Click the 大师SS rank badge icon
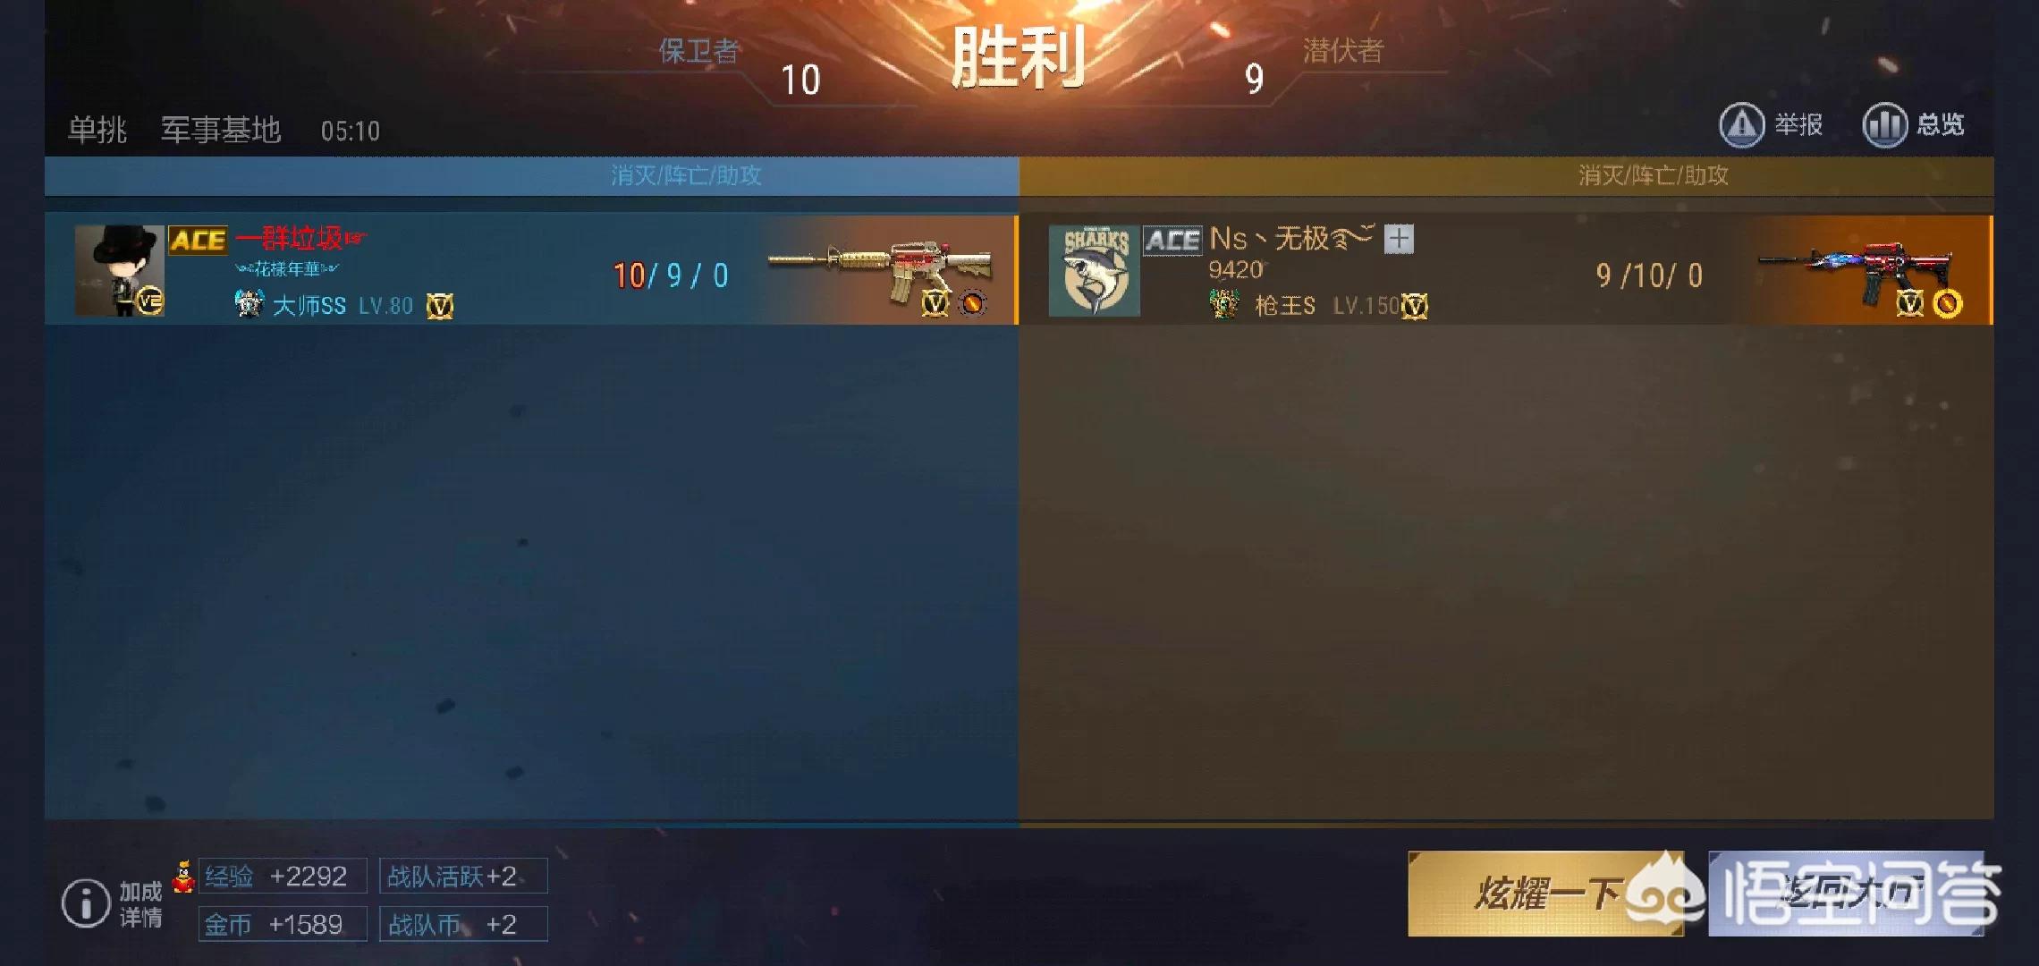The height and width of the screenshot is (966, 2039). click(x=249, y=304)
